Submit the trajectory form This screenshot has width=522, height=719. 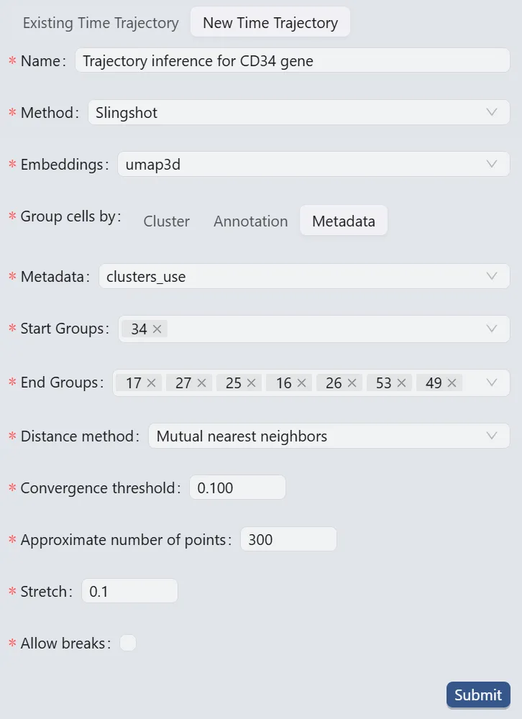478,695
